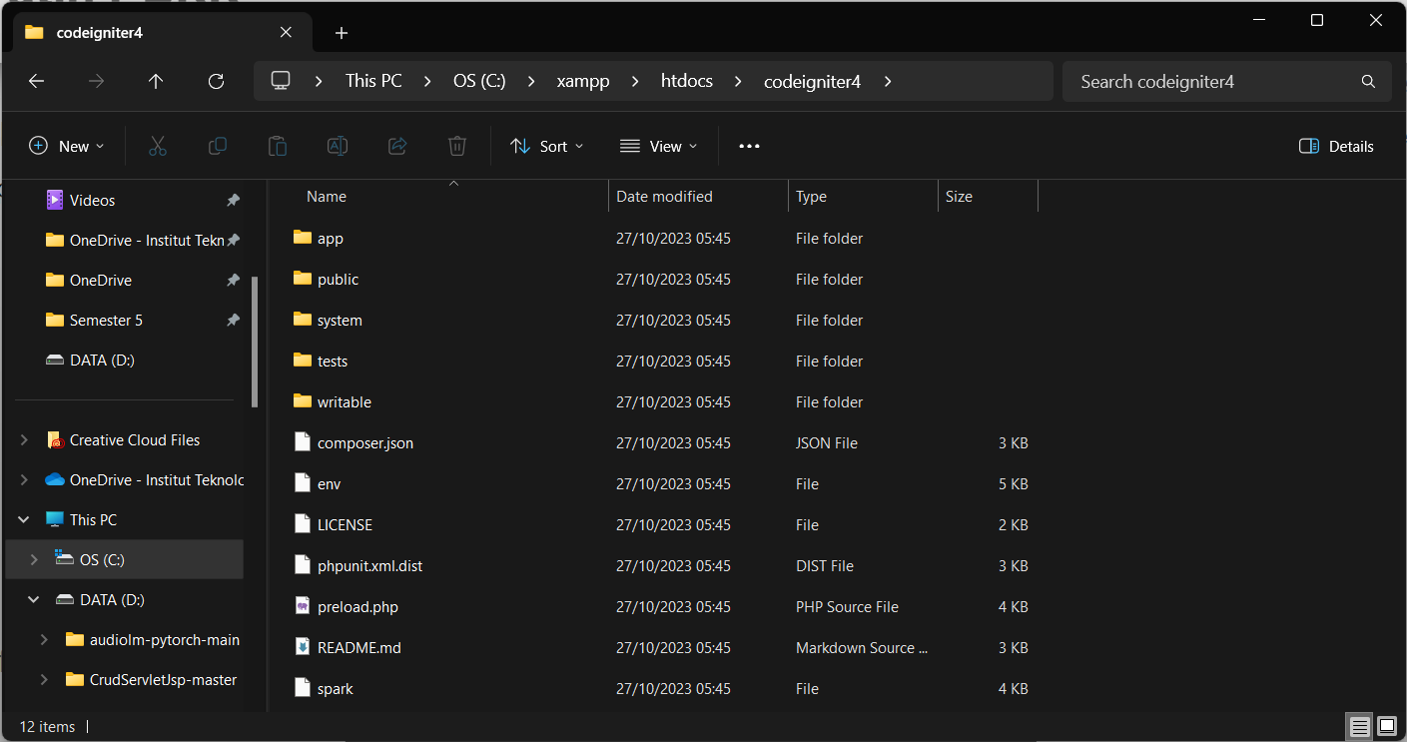1407x742 pixels.
Task: Navigate to OS (C:) breadcrumb
Action: point(479,81)
